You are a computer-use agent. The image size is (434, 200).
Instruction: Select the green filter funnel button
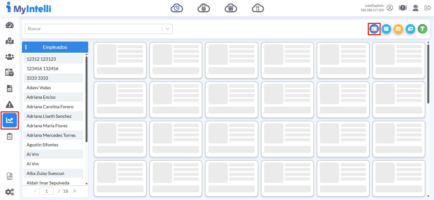[x=422, y=29]
